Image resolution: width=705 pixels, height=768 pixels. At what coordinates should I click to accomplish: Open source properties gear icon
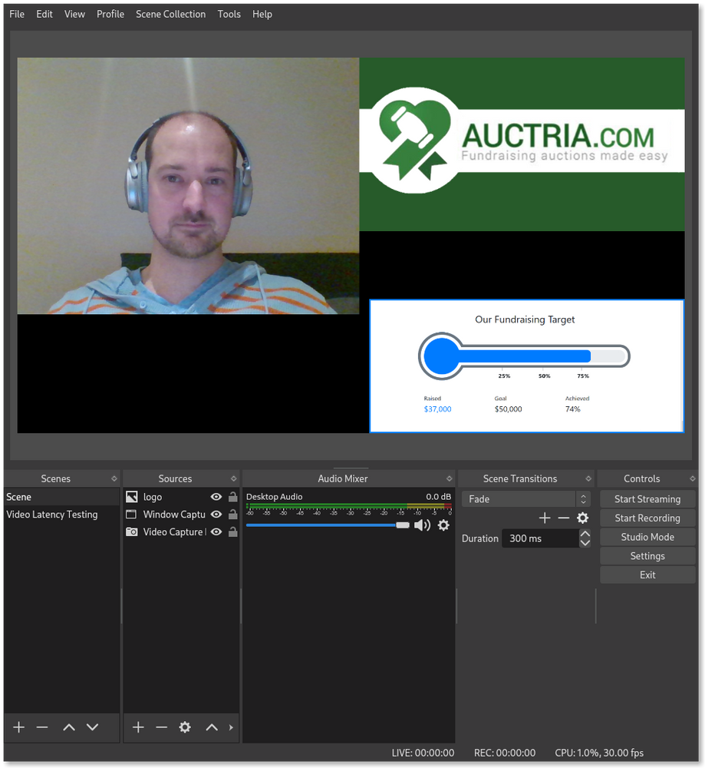[x=185, y=727]
